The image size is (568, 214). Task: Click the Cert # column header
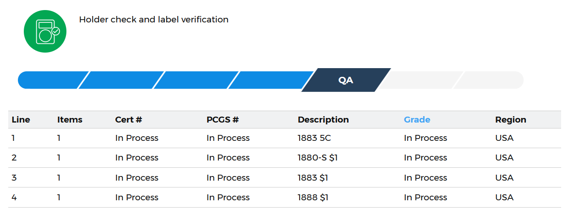coord(129,120)
